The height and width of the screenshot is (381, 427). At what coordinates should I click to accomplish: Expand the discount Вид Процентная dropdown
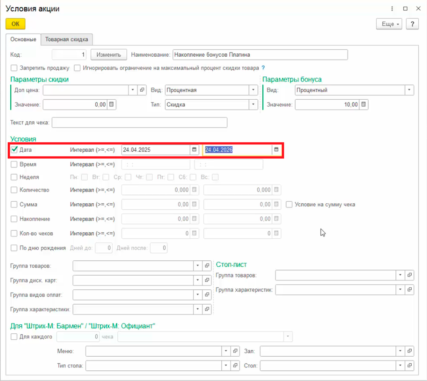[x=254, y=90]
